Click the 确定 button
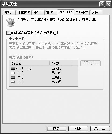 (56, 129)
